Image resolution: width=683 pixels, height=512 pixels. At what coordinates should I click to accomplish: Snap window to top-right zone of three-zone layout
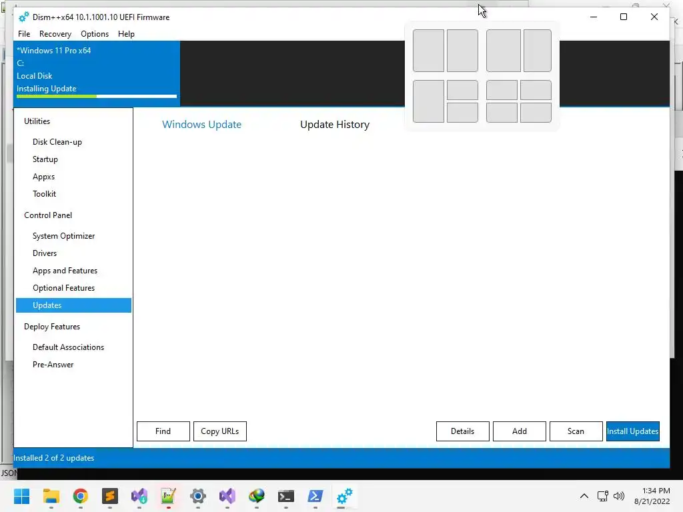(462, 90)
